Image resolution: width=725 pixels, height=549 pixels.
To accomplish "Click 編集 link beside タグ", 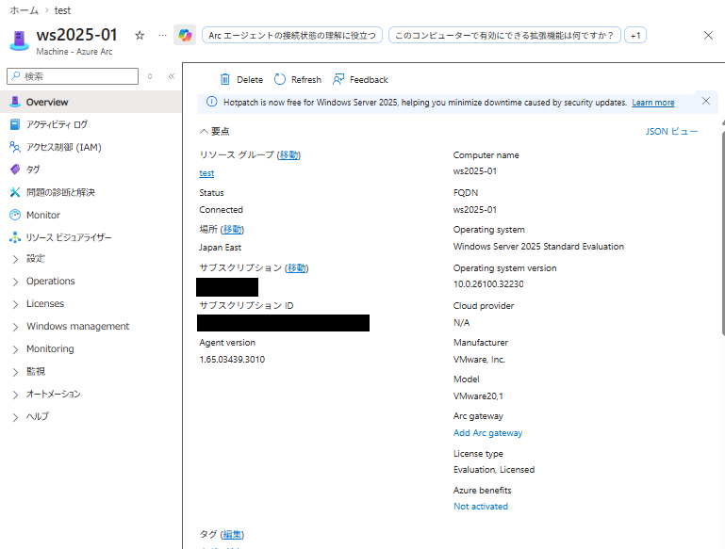I will [x=232, y=535].
